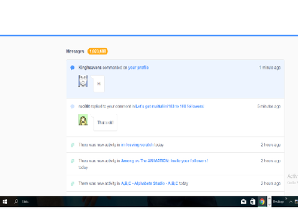Screen dimensions: 298x223
Task: Open the 'your profile' link
Action: pyautogui.click(x=138, y=68)
